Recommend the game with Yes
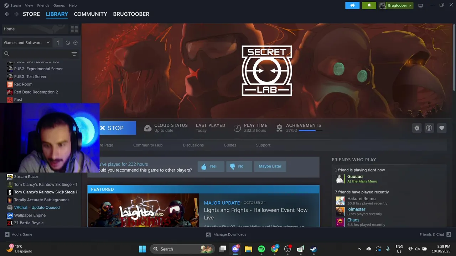Image resolution: width=456 pixels, height=256 pixels. pos(211,166)
